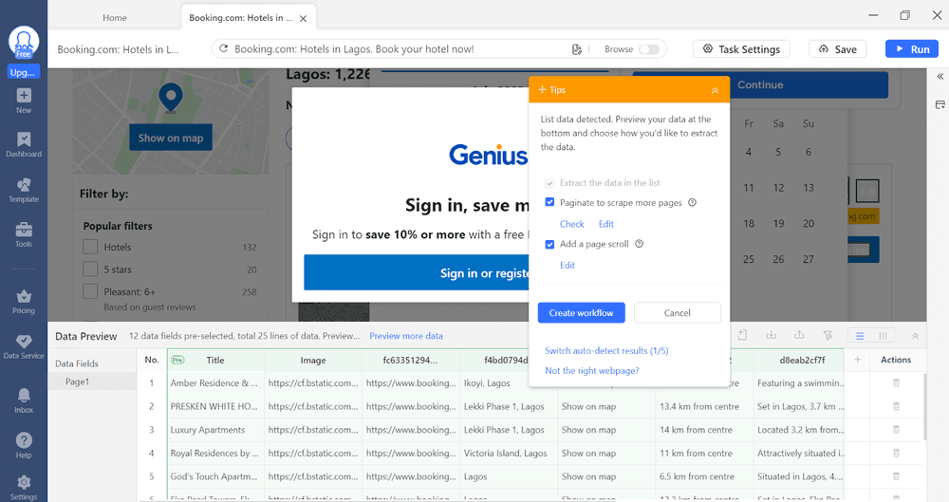Image resolution: width=949 pixels, height=502 pixels.
Task: Click the add-page icon in data toolbar
Action: click(743, 335)
